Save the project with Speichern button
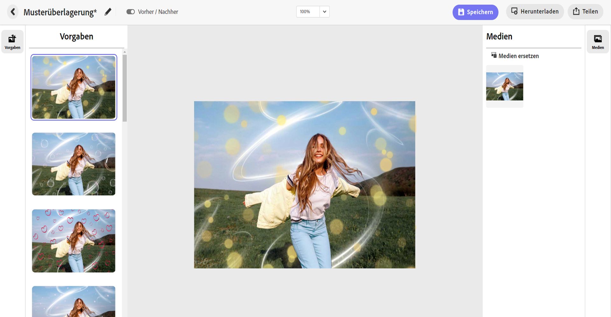The width and height of the screenshot is (611, 317). point(475,12)
